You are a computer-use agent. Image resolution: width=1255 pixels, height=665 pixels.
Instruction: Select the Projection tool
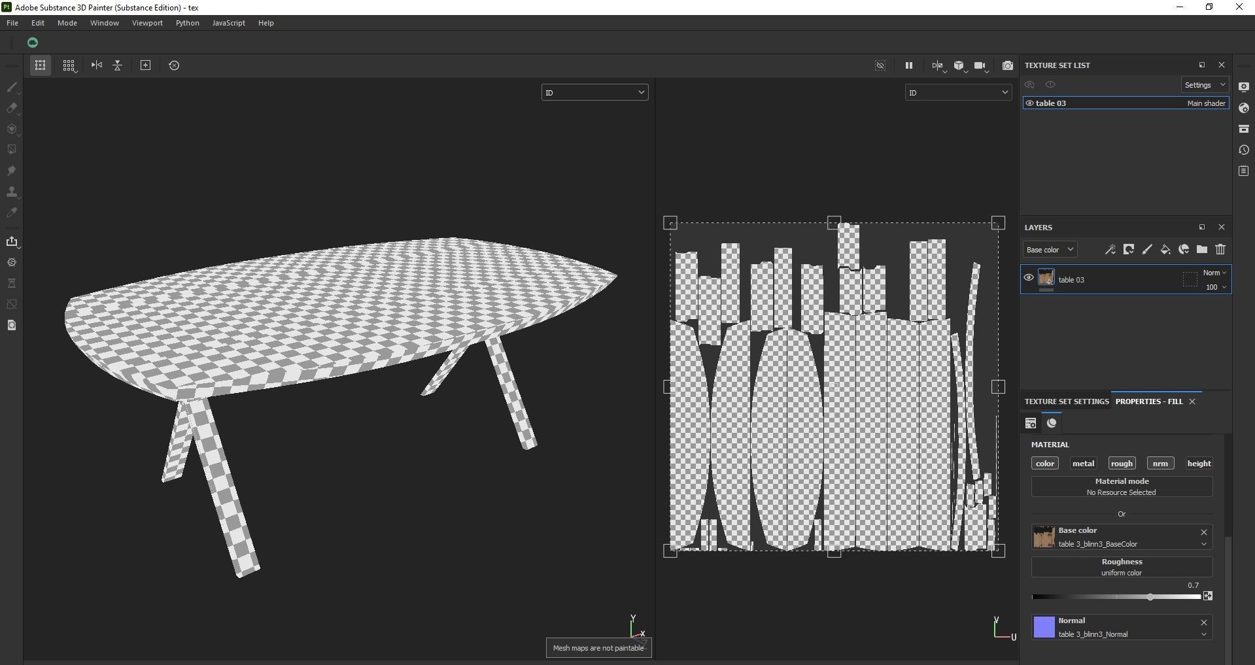pyautogui.click(x=12, y=129)
